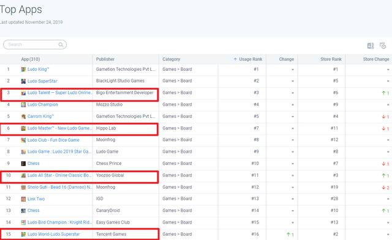Focus the Search input field
This screenshot has height=240, width=392.
click(35, 45)
